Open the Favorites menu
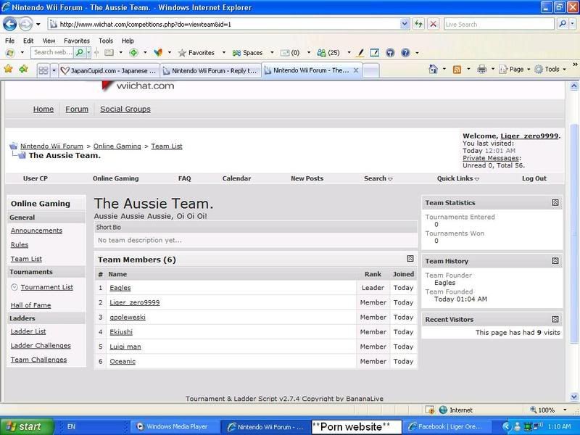 coord(77,41)
